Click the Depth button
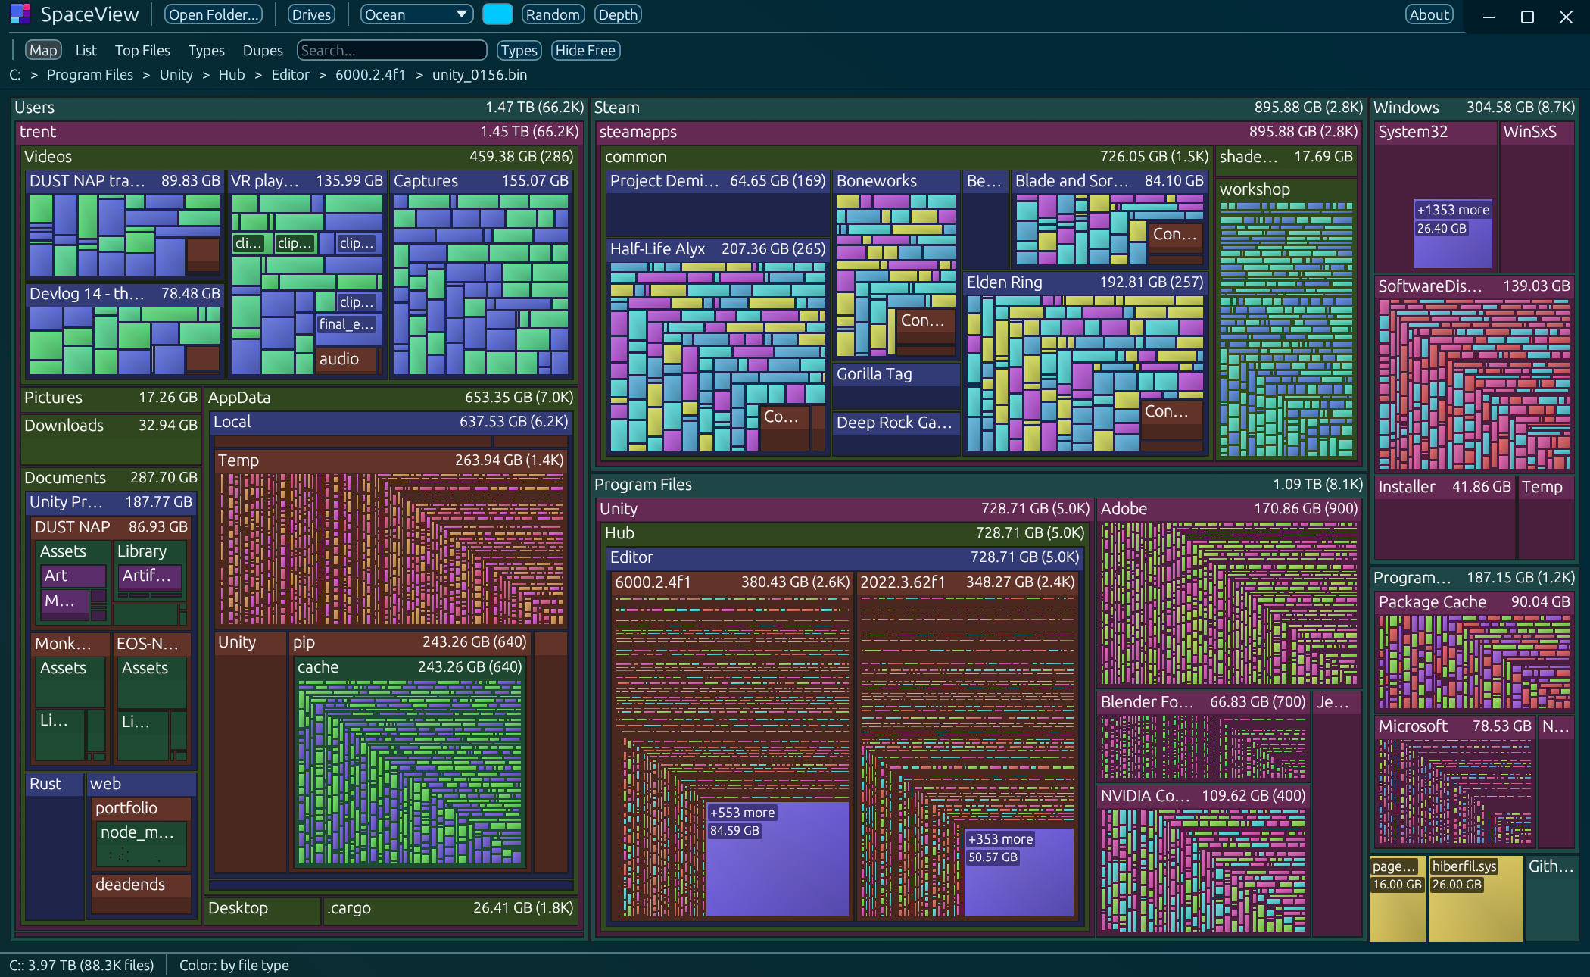Viewport: 1590px width, 977px height. click(x=618, y=14)
